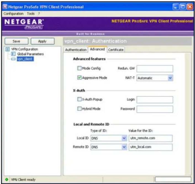This screenshot has height=184, width=195.
Task: Select the vpn_client tree entry
Action: pyautogui.click(x=25, y=59)
